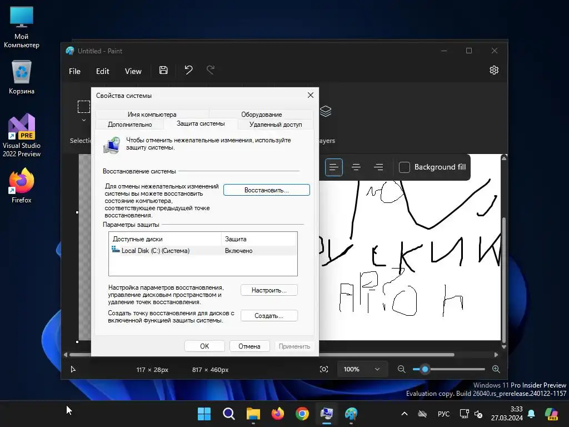Select the Защита системы tab
Image resolution: width=569 pixels, height=427 pixels.
[201, 123]
